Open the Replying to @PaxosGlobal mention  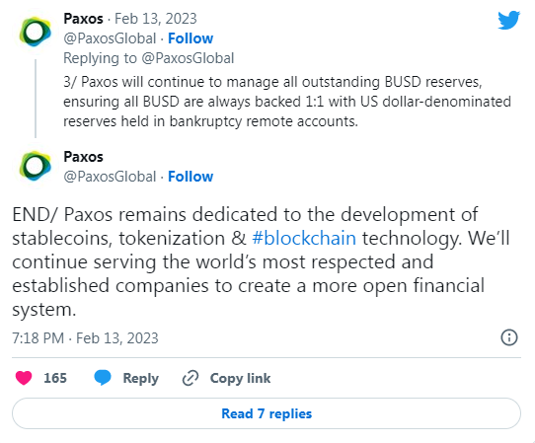click(188, 58)
